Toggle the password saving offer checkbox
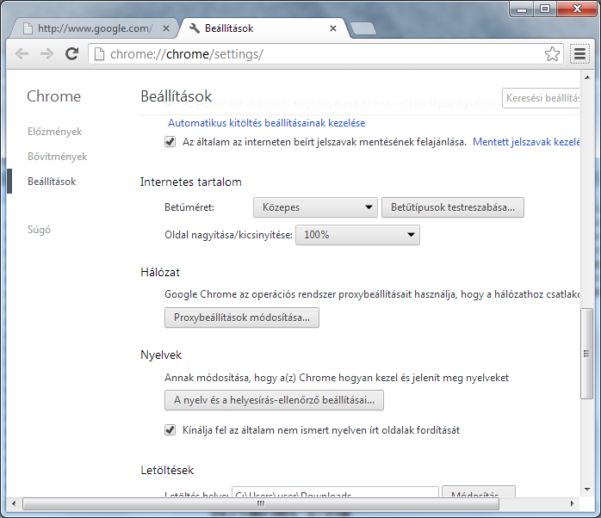This screenshot has width=601, height=518. click(x=170, y=142)
